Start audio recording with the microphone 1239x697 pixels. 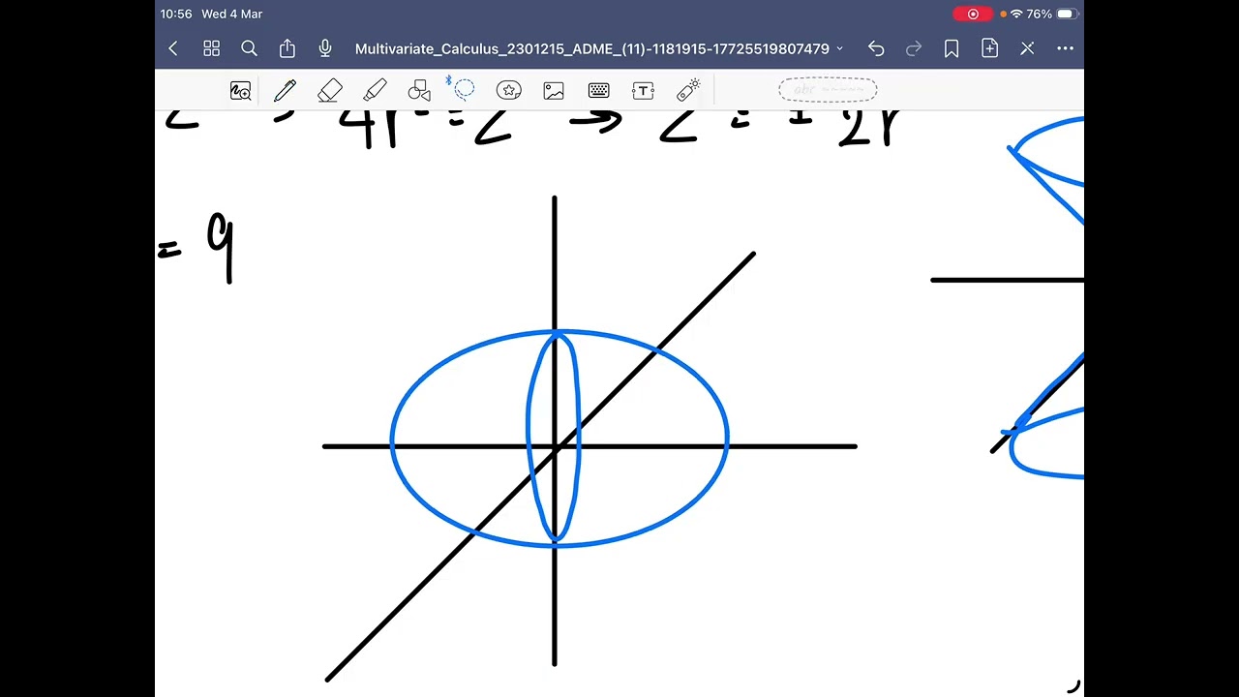point(325,48)
